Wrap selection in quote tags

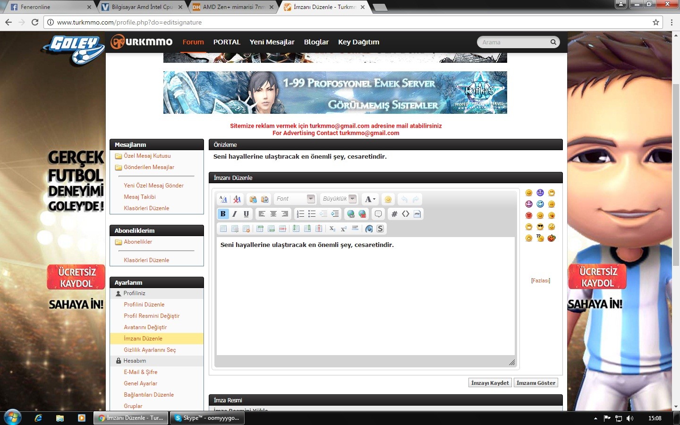point(378,214)
